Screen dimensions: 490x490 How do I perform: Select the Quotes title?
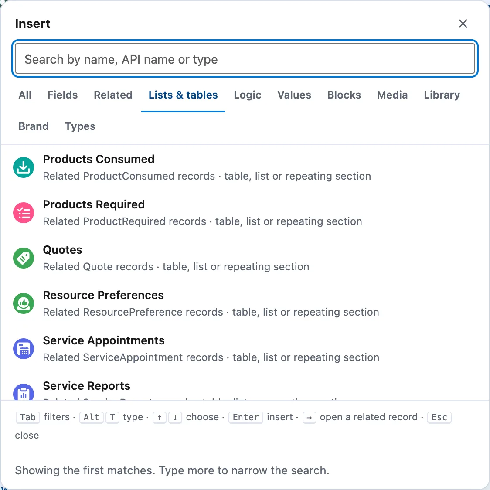coord(62,250)
